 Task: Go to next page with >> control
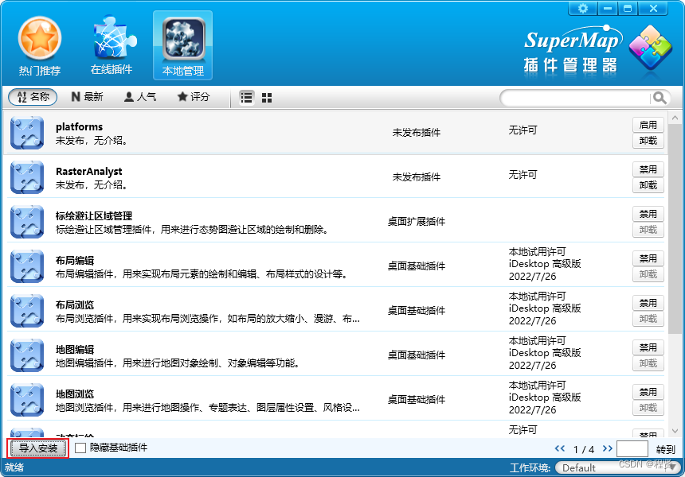609,448
